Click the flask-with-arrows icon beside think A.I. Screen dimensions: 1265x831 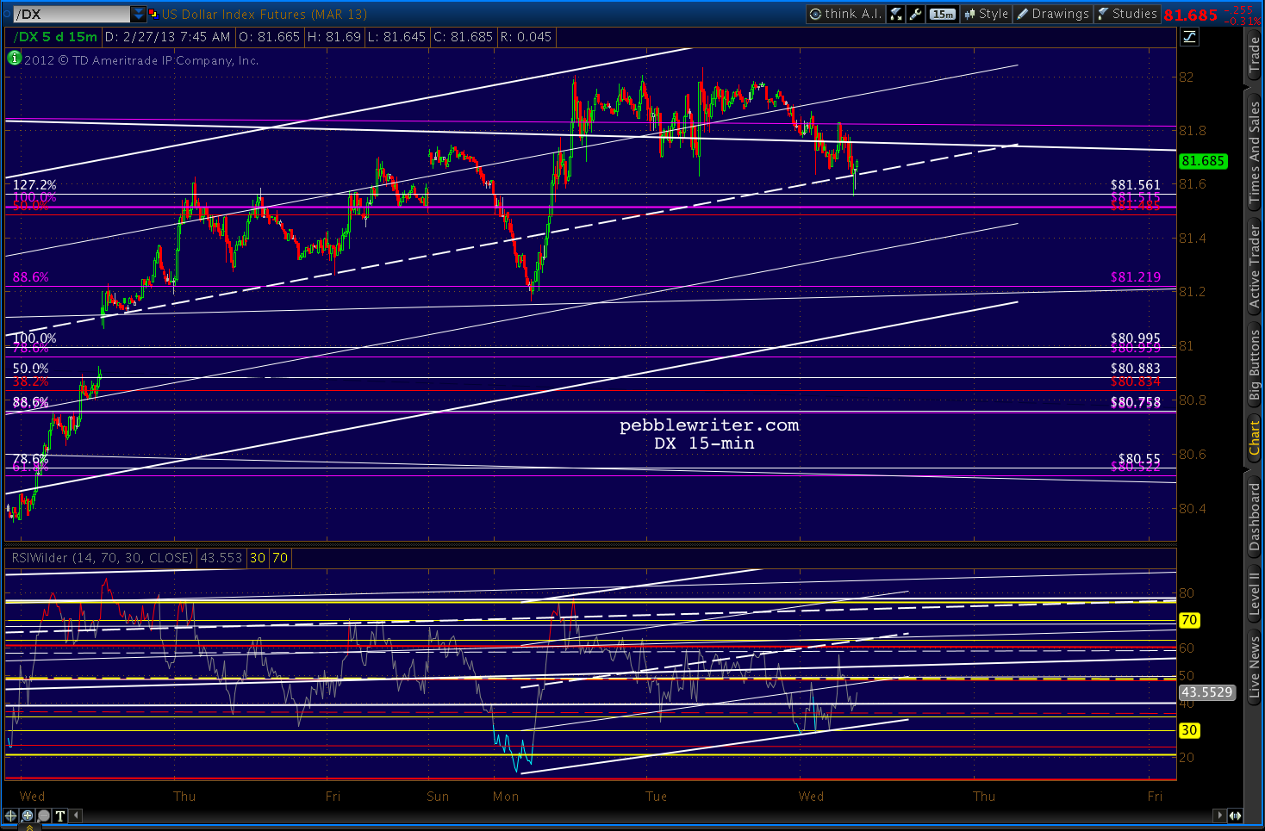click(x=896, y=14)
